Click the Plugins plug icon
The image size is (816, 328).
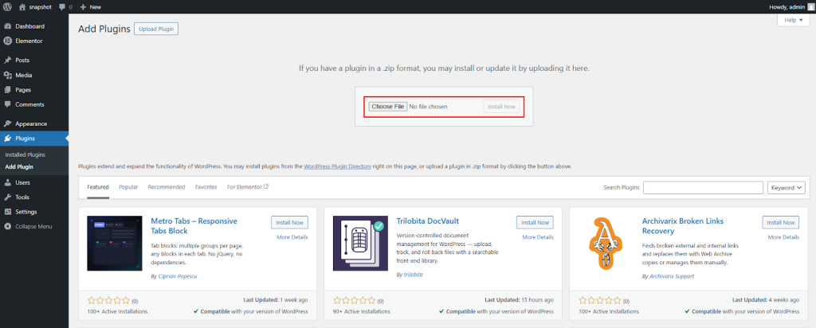pos(8,139)
